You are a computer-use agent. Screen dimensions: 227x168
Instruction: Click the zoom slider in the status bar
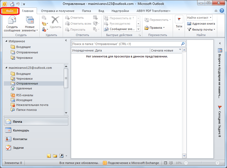[x=201, y=163]
